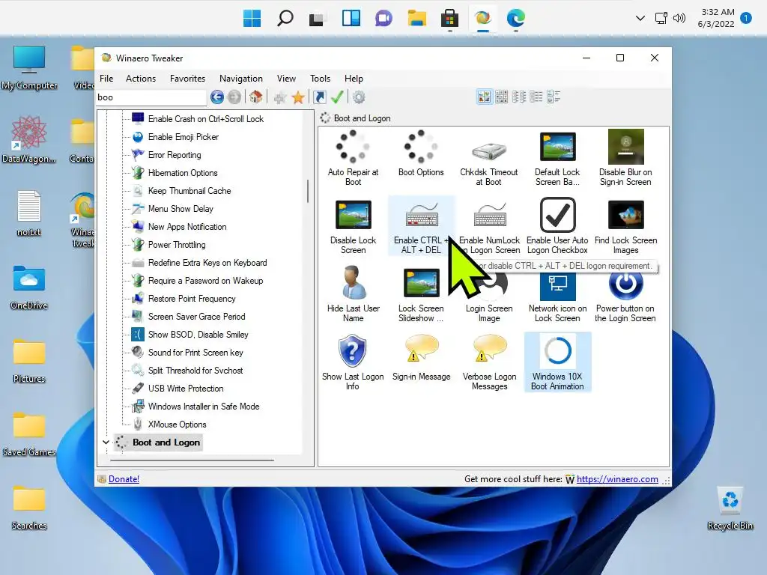This screenshot has width=767, height=575.
Task: Switch to the fourth details view mode
Action: 536,97
